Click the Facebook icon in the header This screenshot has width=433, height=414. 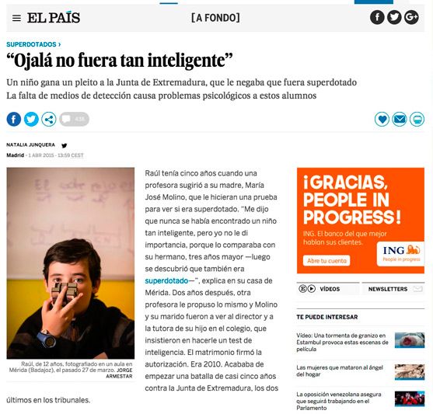377,17
